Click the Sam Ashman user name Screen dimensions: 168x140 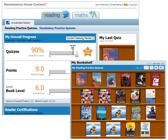click(x=102, y=5)
